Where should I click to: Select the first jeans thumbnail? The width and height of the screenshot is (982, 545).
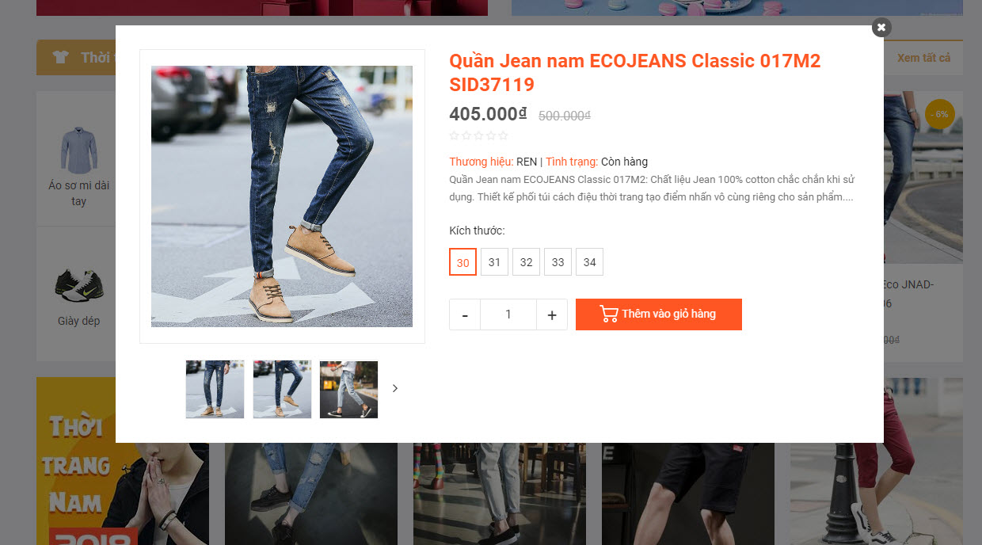(215, 389)
